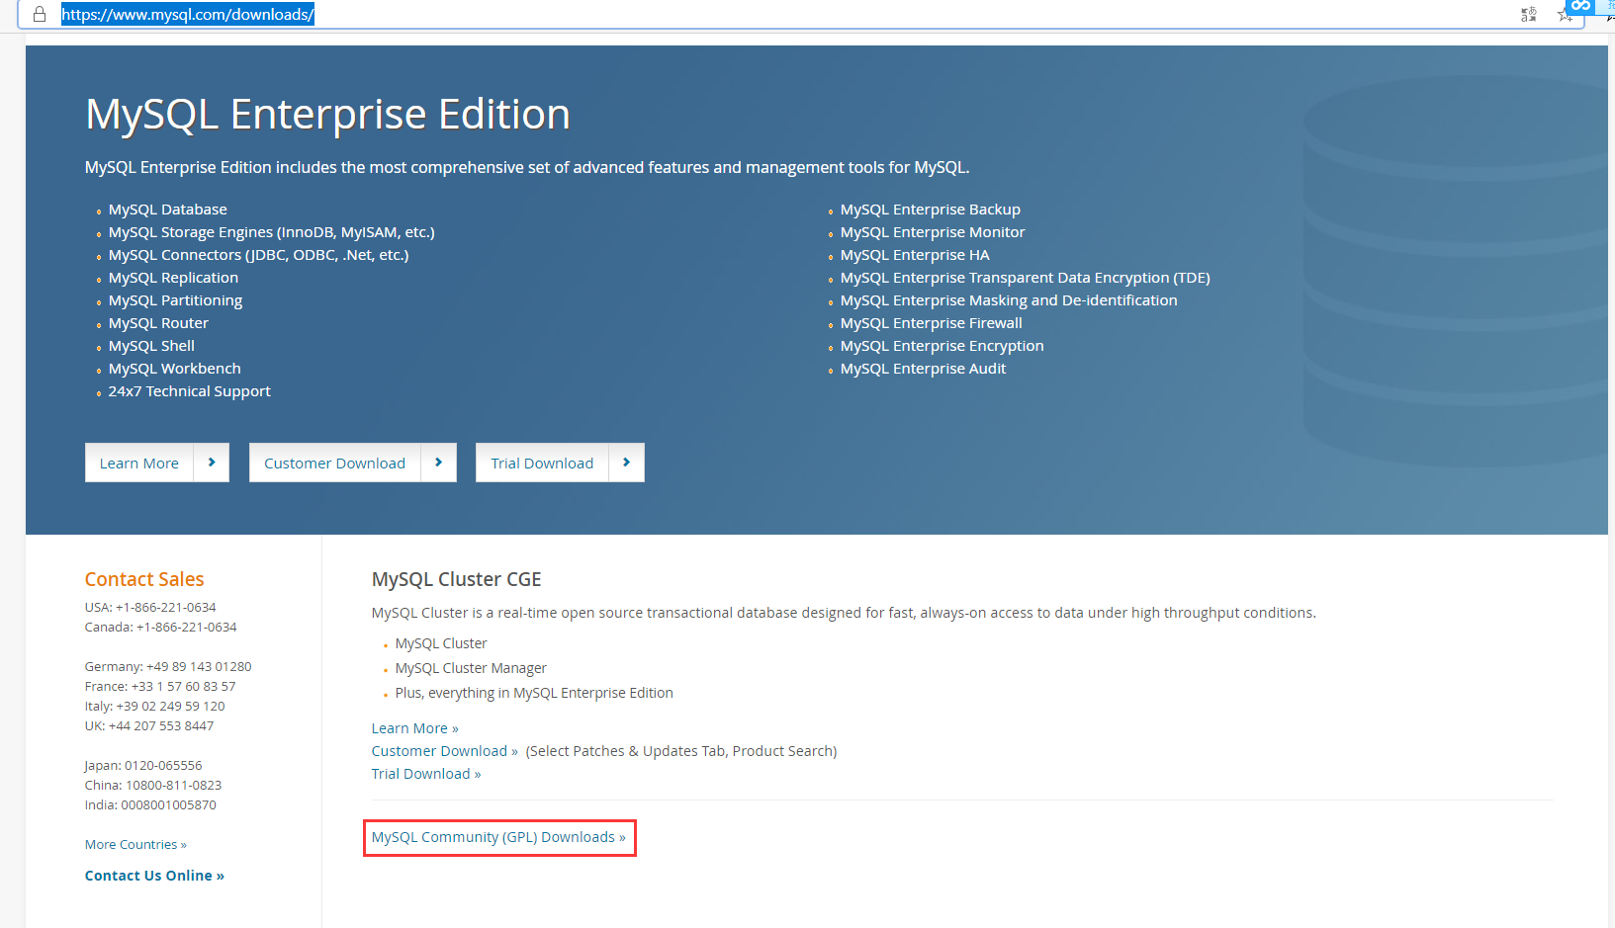
Task: Click the 'MySQL Cluster' bullet above MySQL Cluster Manager
Action: [x=441, y=643]
